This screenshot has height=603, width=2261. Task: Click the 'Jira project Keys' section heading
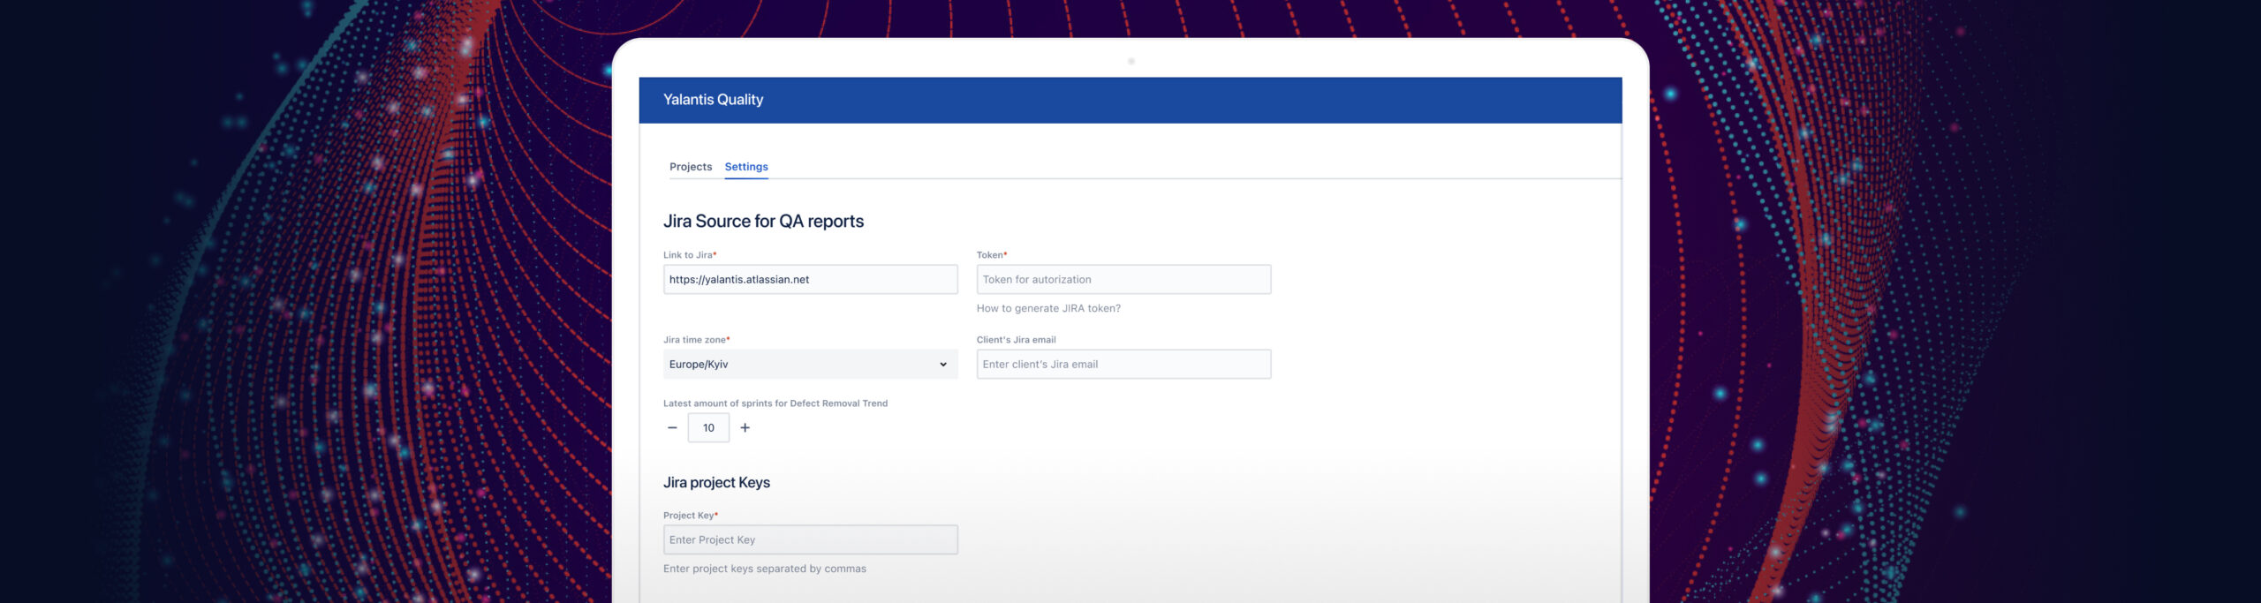(716, 483)
